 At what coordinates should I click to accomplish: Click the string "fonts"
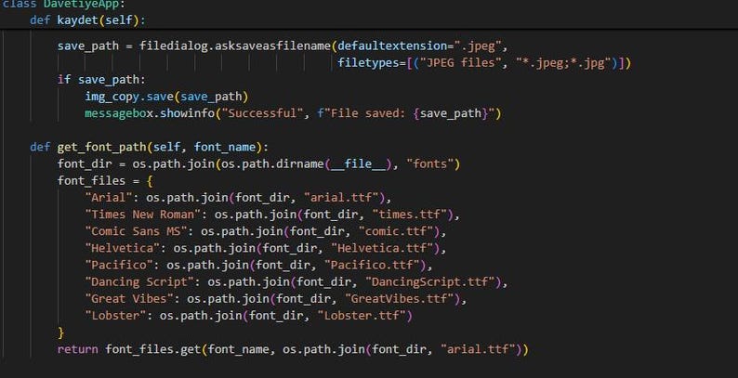(x=429, y=164)
